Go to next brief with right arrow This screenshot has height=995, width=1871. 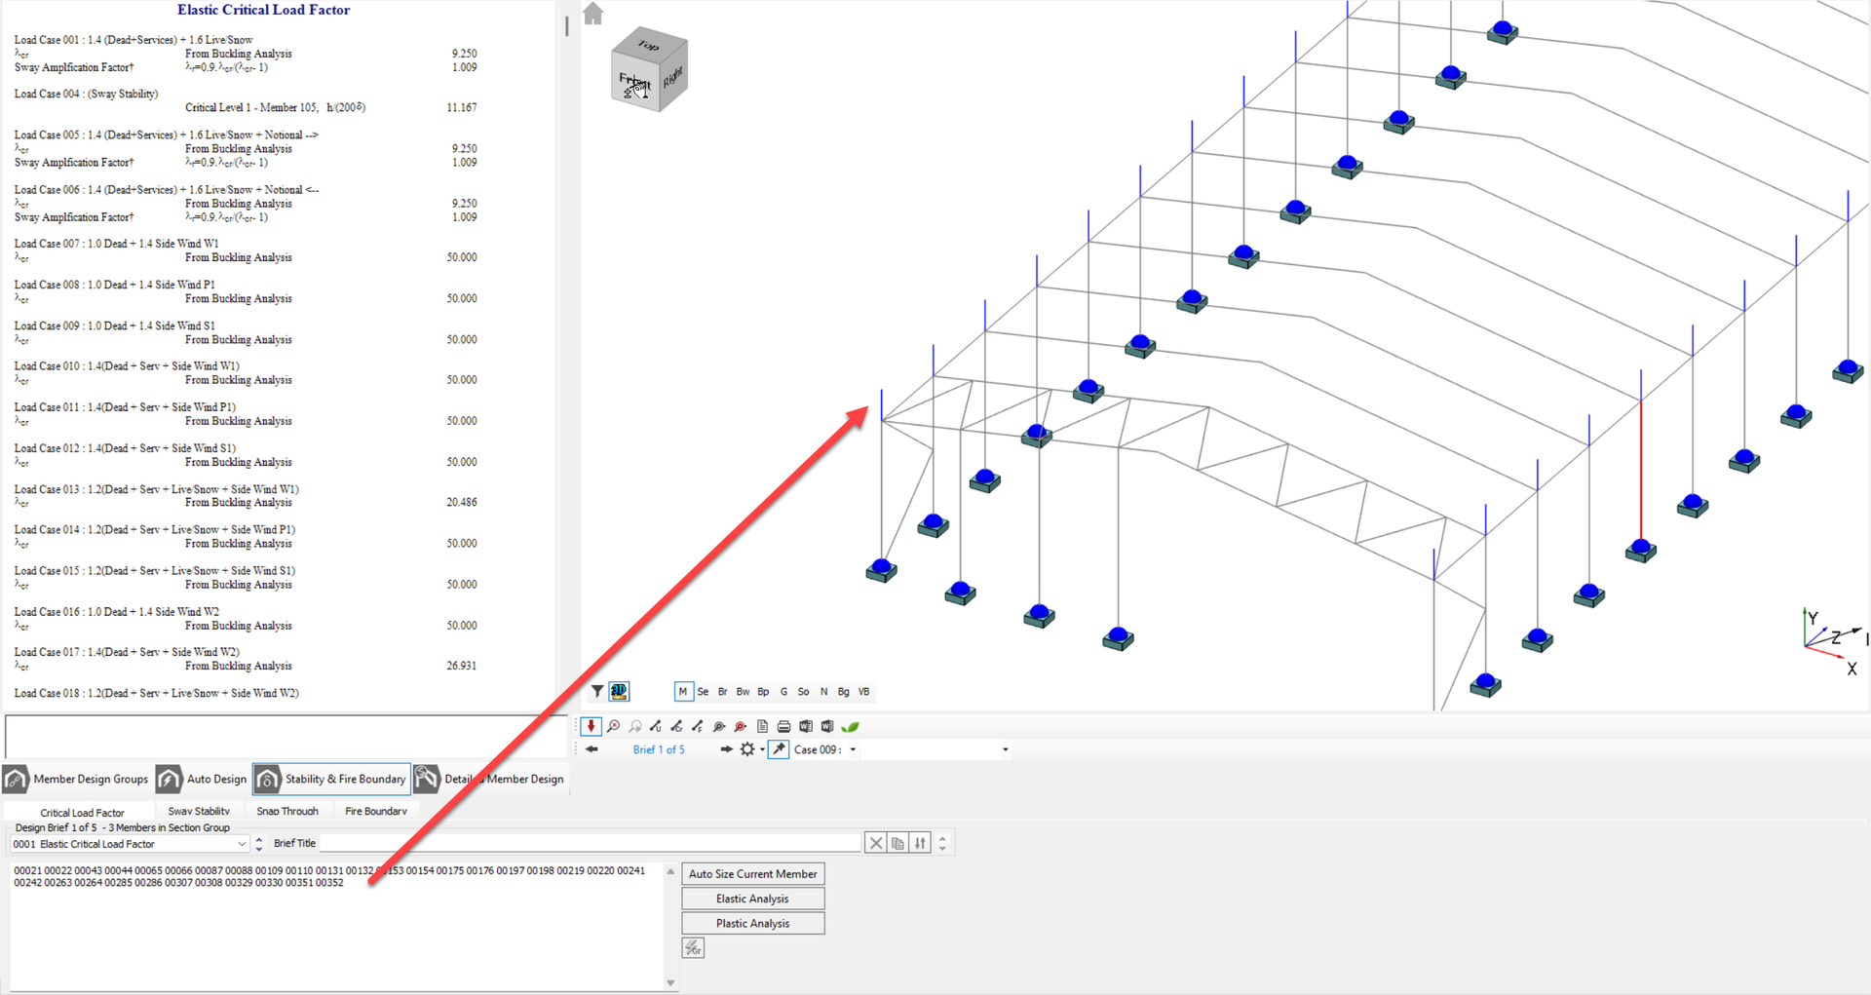[726, 749]
